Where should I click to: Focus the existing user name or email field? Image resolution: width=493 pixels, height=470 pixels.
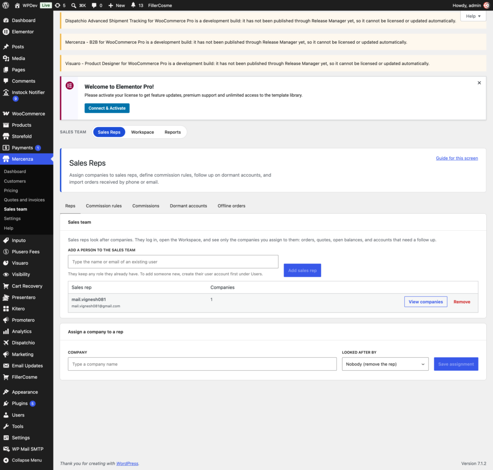173,262
